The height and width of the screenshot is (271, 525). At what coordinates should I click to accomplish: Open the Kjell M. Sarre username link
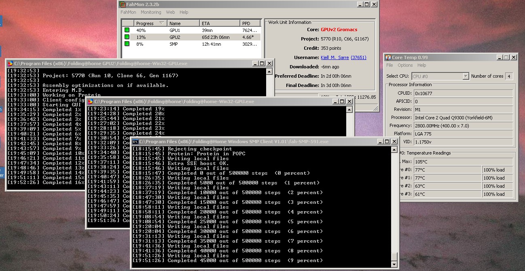[x=335, y=57]
